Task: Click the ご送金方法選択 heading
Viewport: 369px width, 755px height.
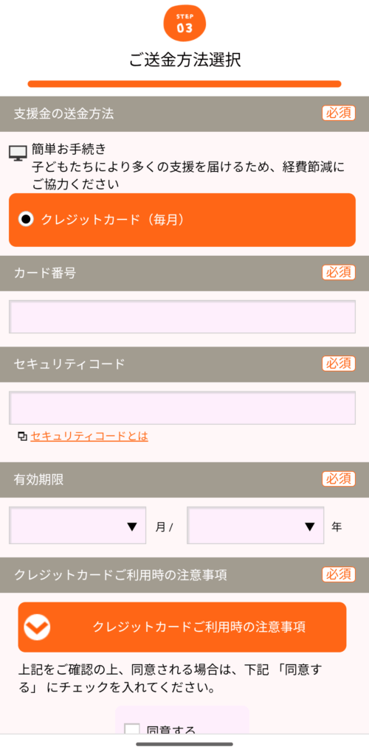Action: [x=185, y=60]
